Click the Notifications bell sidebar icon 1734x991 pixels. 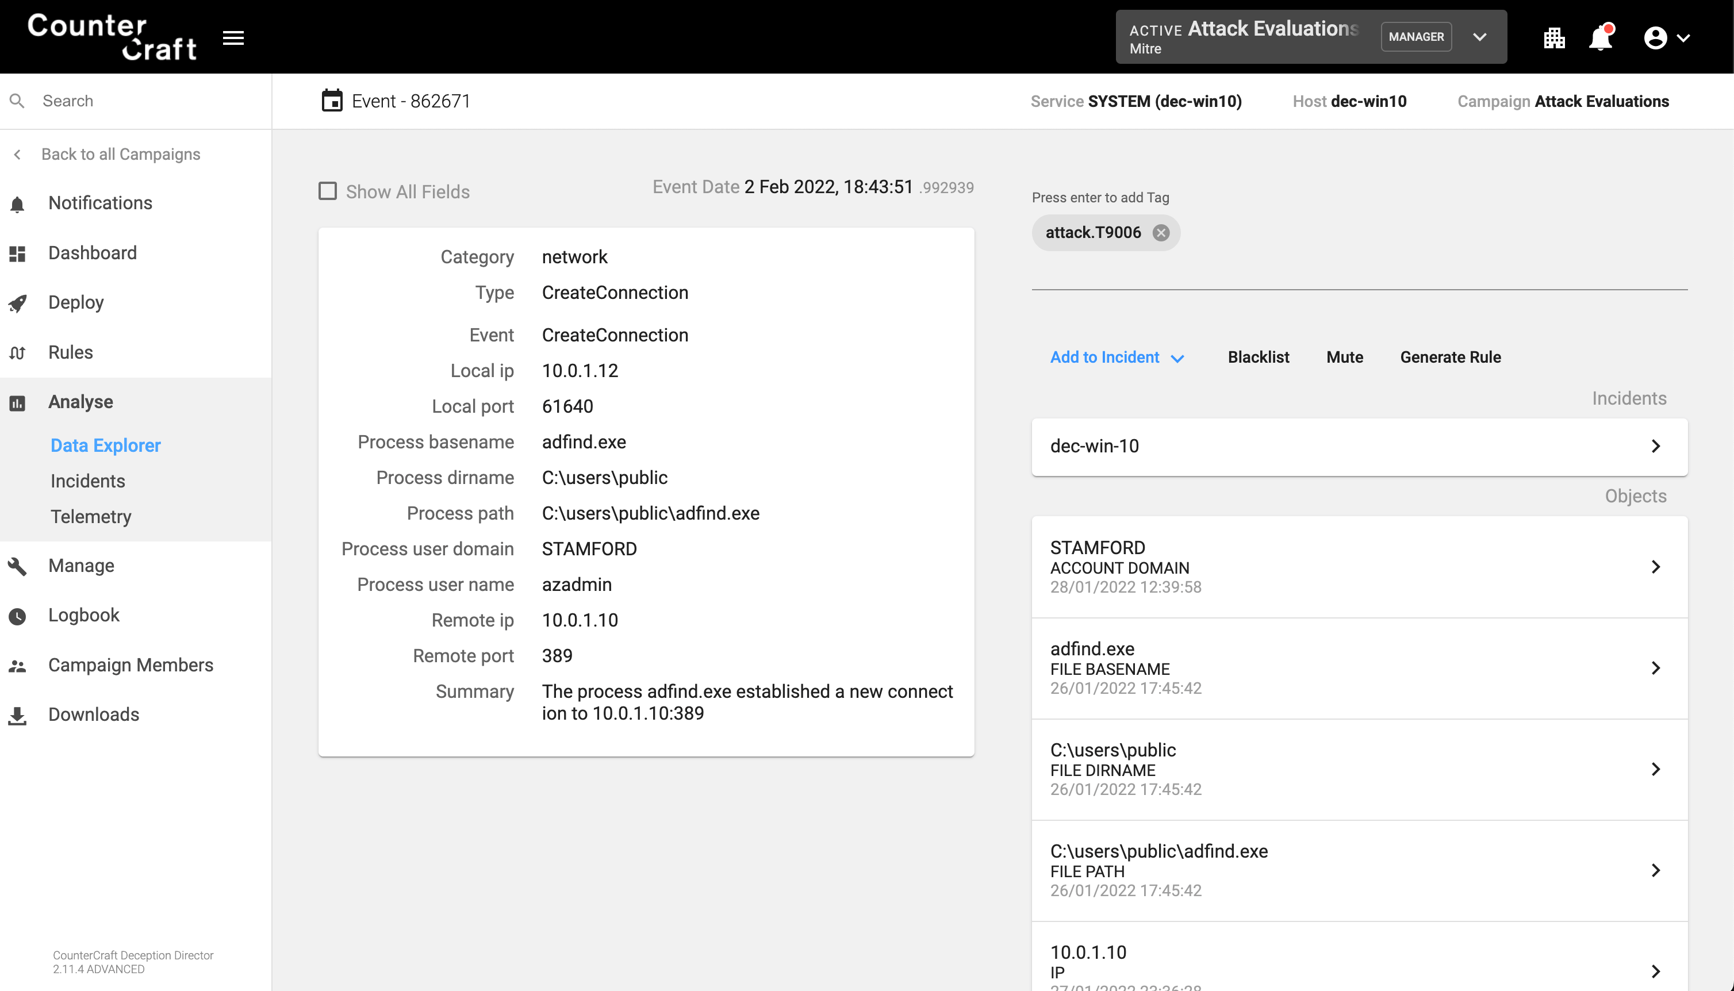coord(18,203)
